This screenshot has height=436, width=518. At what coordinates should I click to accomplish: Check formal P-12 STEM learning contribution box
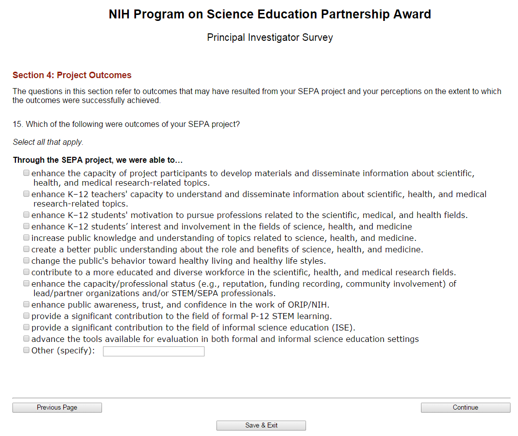tap(26, 316)
